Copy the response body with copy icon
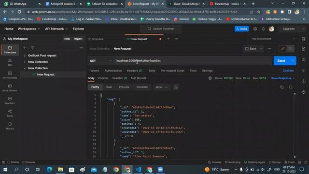Viewport: 309px width, 174px height. (x=282, y=87)
